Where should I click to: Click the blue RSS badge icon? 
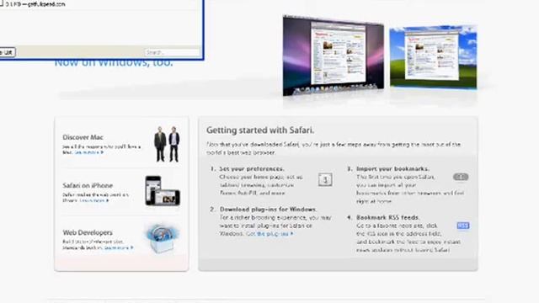pyautogui.click(x=463, y=226)
